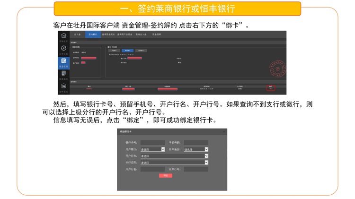Viewport: 355px width, 199px height.
Task: Open the 查询资金流水 tab
Action: (x=109, y=35)
